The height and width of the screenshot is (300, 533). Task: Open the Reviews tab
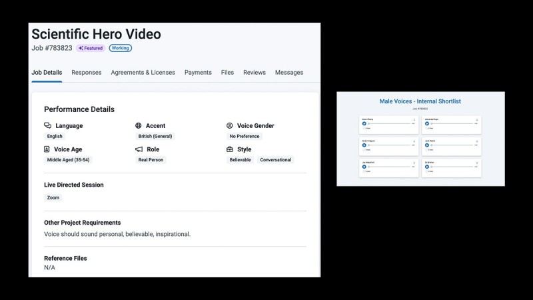click(x=255, y=73)
